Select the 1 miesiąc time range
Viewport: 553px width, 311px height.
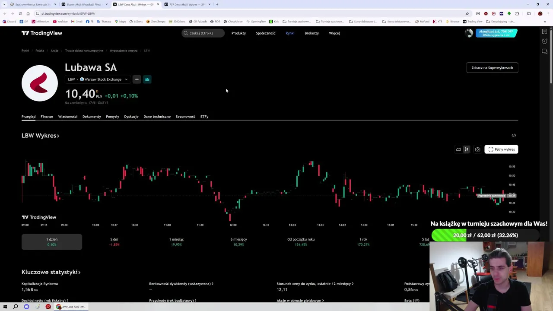pyautogui.click(x=176, y=242)
